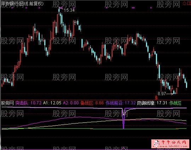Click the A2: 0.00 indicator value
Image resolution: width=191 pixels, height=150 pixels.
click(71, 103)
